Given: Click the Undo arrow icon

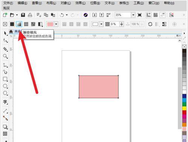Looking at the screenshot, I should pyautogui.click(x=62, y=15).
